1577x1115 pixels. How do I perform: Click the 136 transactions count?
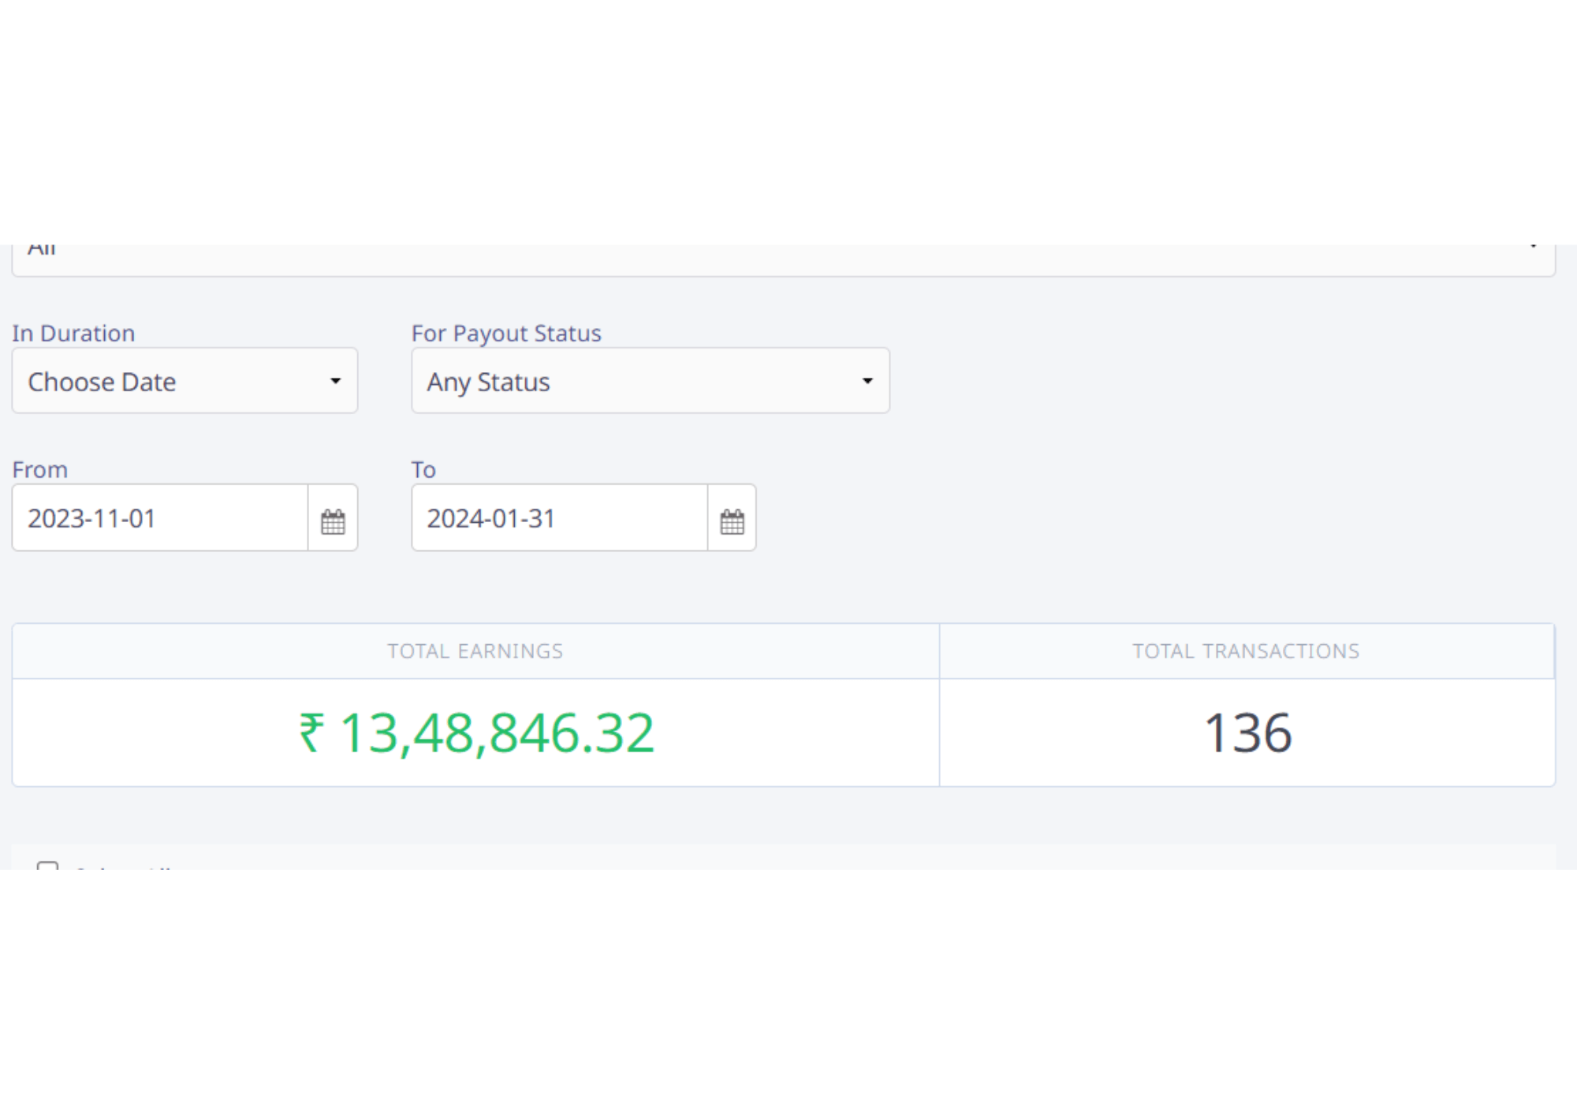click(x=1247, y=733)
